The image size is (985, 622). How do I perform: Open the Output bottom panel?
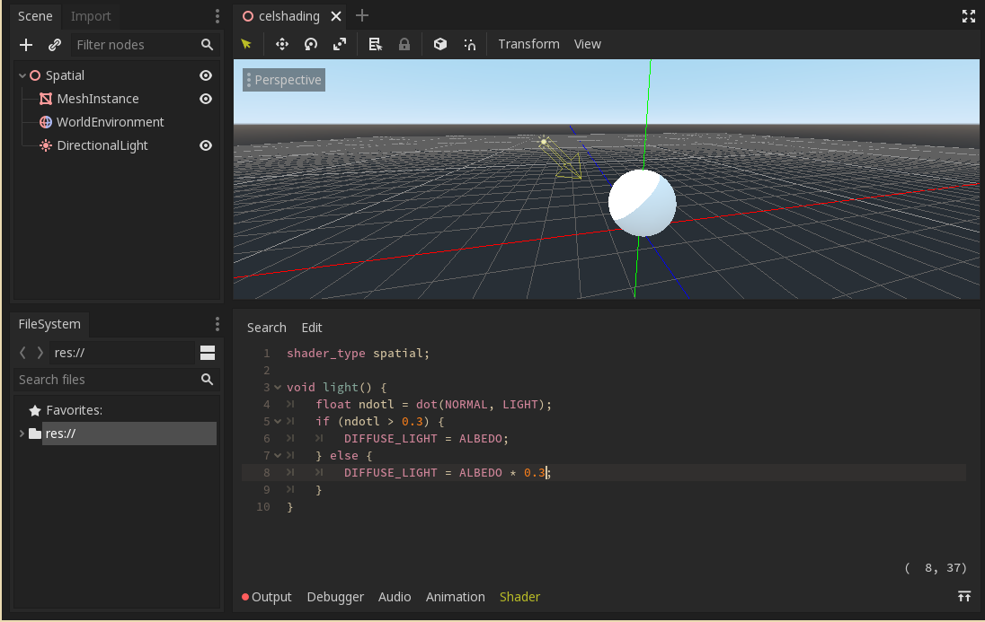pyautogui.click(x=266, y=597)
